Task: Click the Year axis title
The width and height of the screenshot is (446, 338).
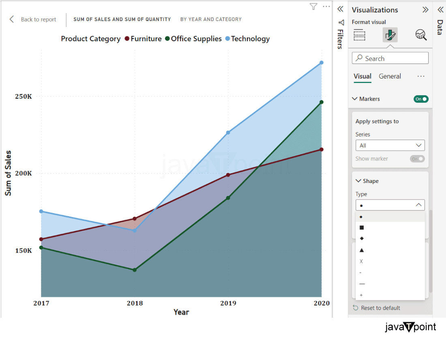Action: (x=181, y=312)
